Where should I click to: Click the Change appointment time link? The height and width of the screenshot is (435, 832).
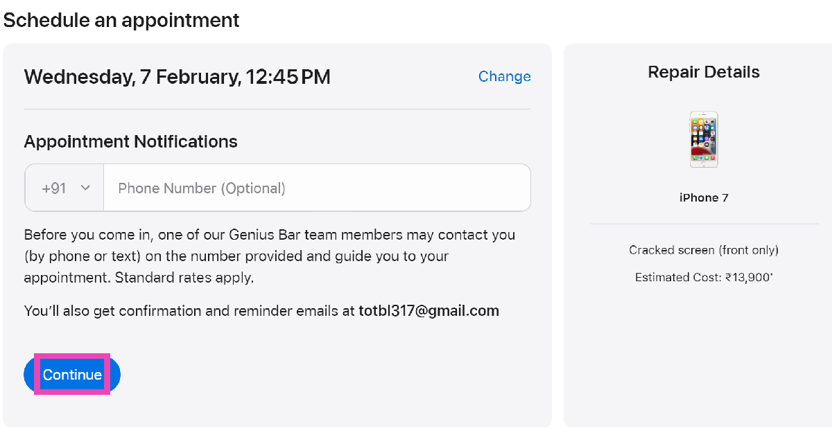pyautogui.click(x=504, y=76)
